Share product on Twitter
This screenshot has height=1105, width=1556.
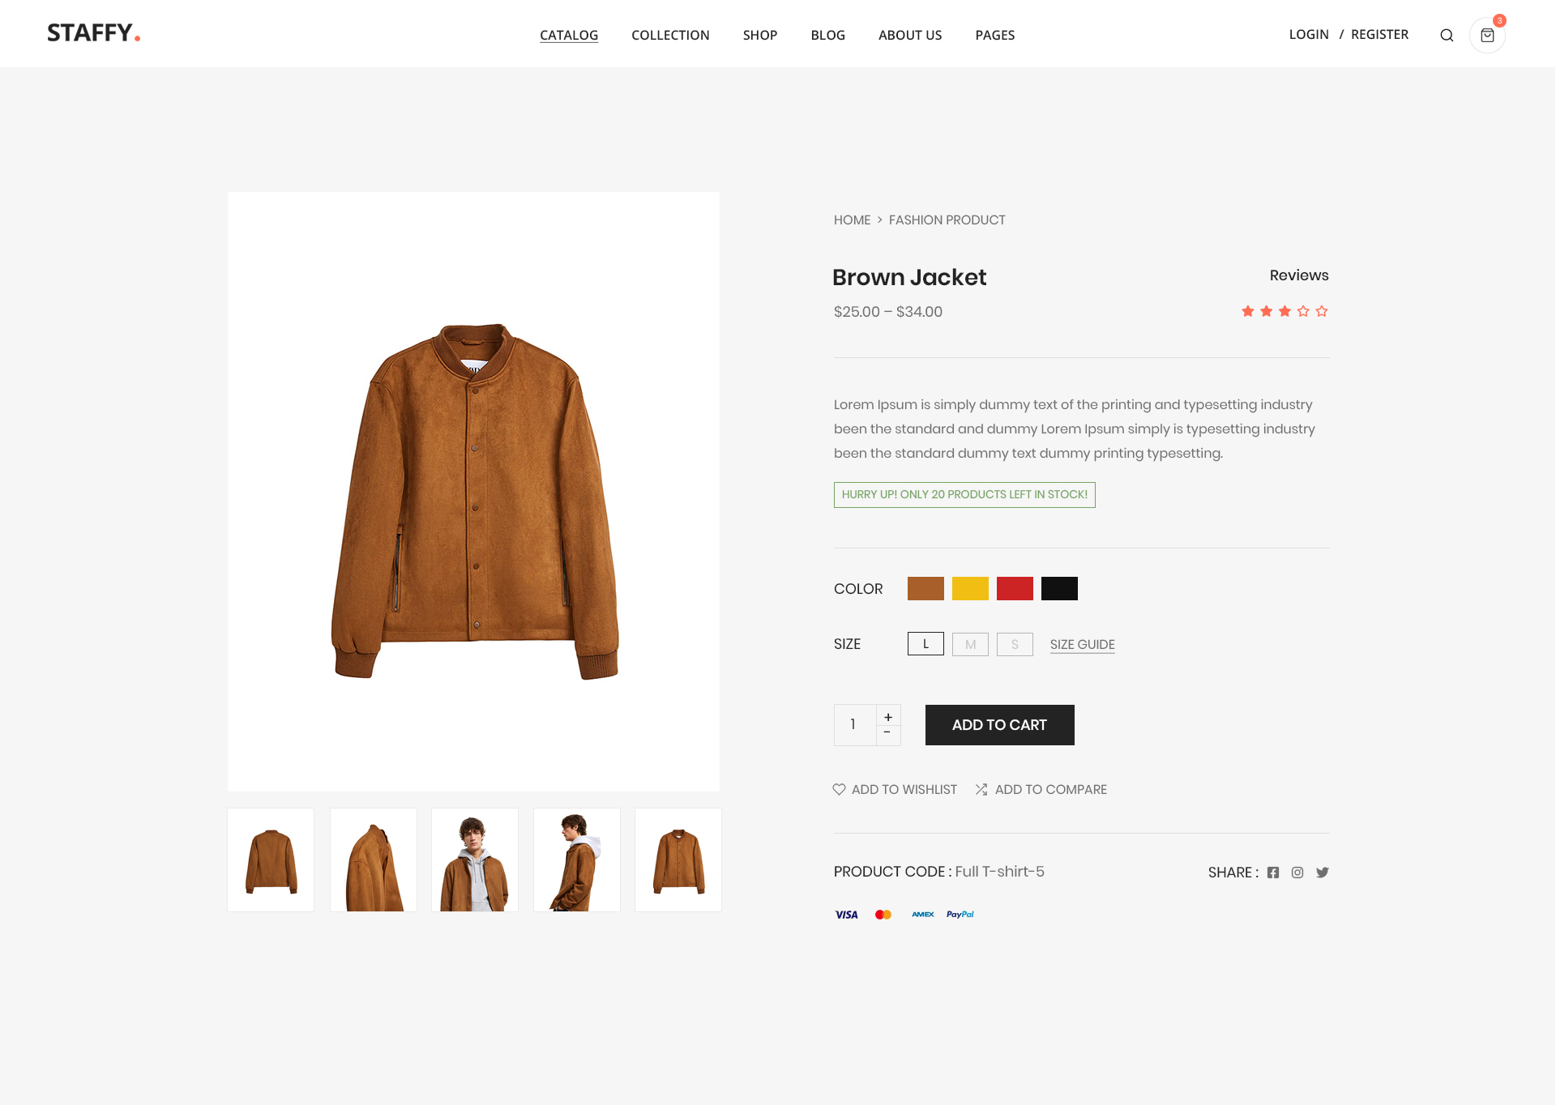tap(1323, 872)
